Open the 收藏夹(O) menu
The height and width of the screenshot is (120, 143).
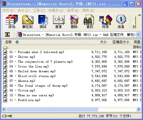coord(56,10)
